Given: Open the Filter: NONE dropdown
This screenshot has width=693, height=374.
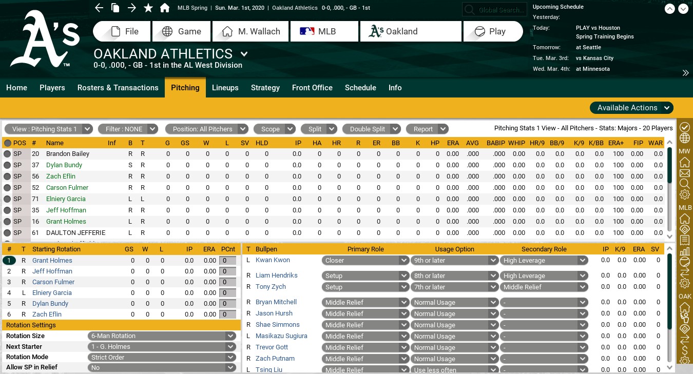Looking at the screenshot, I should 128,129.
